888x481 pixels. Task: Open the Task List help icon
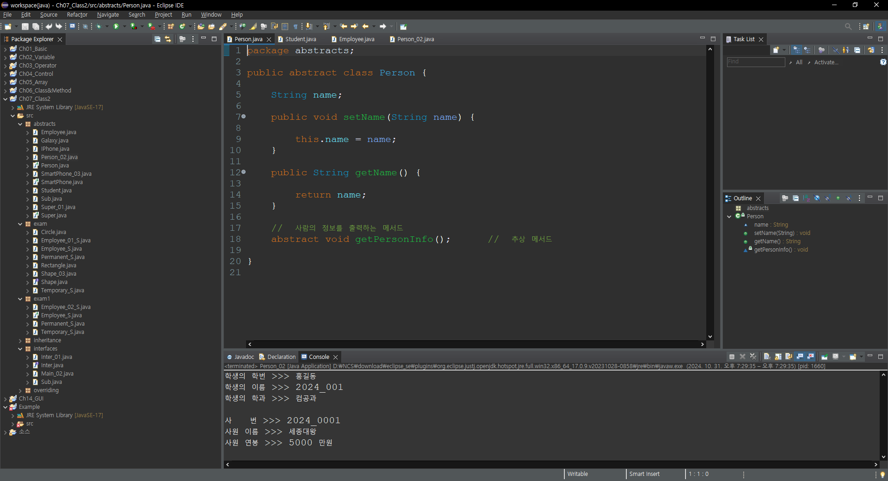click(883, 62)
